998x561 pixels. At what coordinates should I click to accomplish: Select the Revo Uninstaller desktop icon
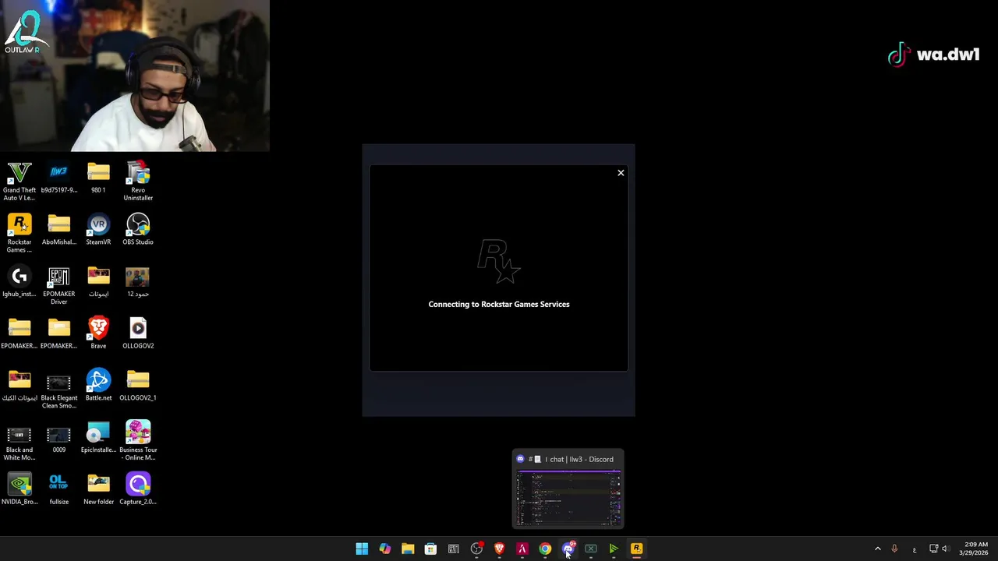138,181
